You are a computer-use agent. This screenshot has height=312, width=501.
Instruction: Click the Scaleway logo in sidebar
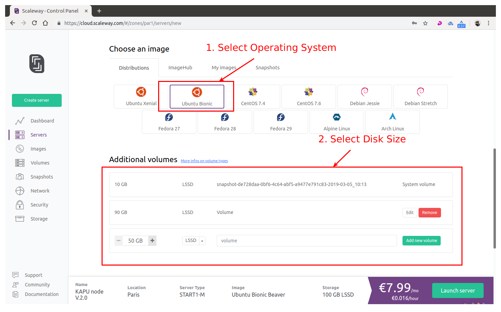point(37,63)
